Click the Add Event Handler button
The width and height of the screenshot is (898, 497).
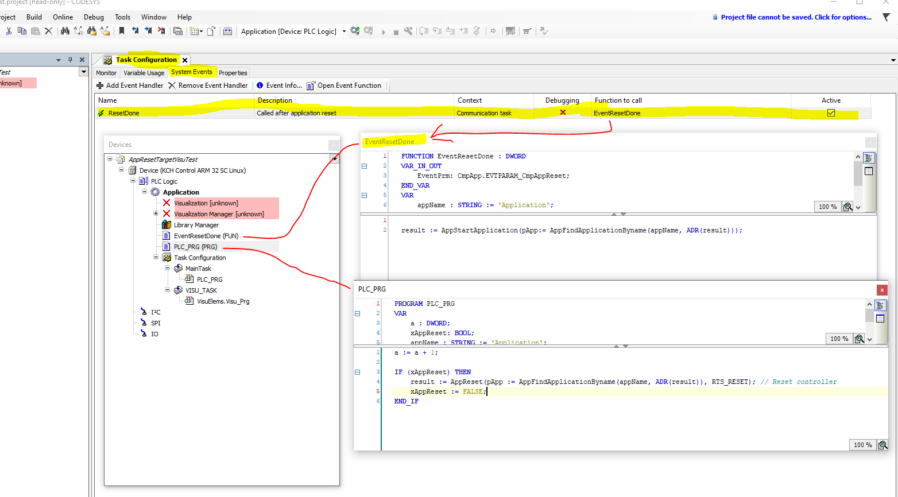pyautogui.click(x=130, y=86)
